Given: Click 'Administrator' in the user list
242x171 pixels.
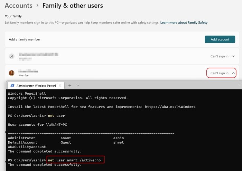Looking at the screenshot, I should pyautogui.click(x=21, y=138).
